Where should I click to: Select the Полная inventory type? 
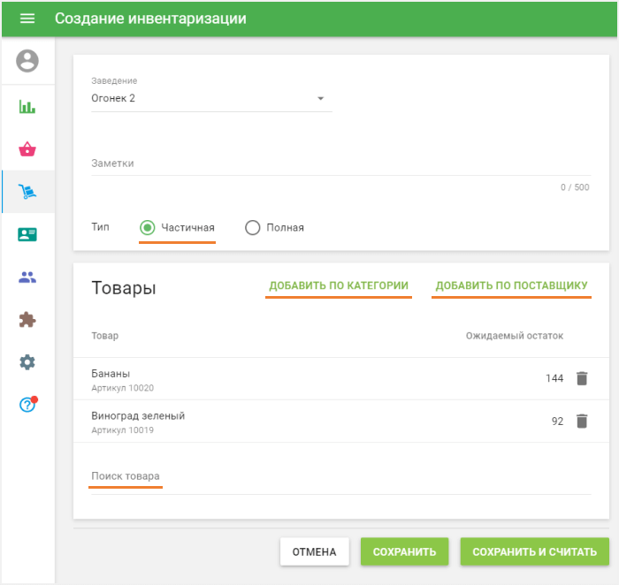(253, 227)
